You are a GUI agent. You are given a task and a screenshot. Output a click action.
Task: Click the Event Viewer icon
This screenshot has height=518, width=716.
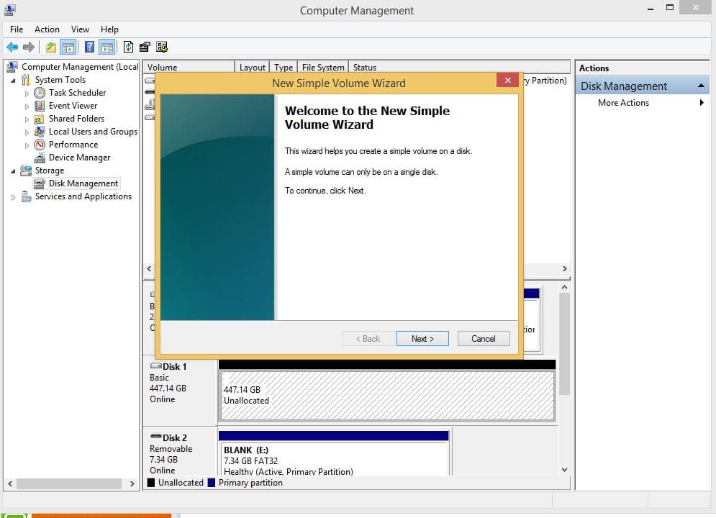tap(40, 106)
